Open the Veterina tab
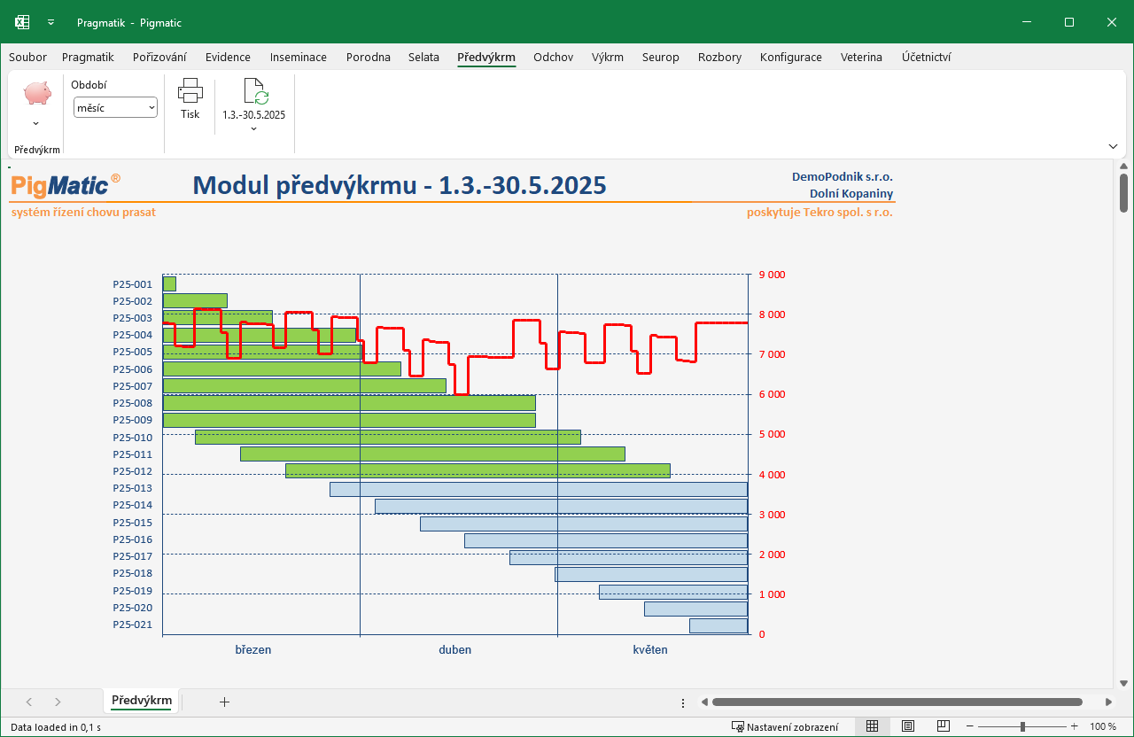The height and width of the screenshot is (737, 1134). pyautogui.click(x=861, y=58)
